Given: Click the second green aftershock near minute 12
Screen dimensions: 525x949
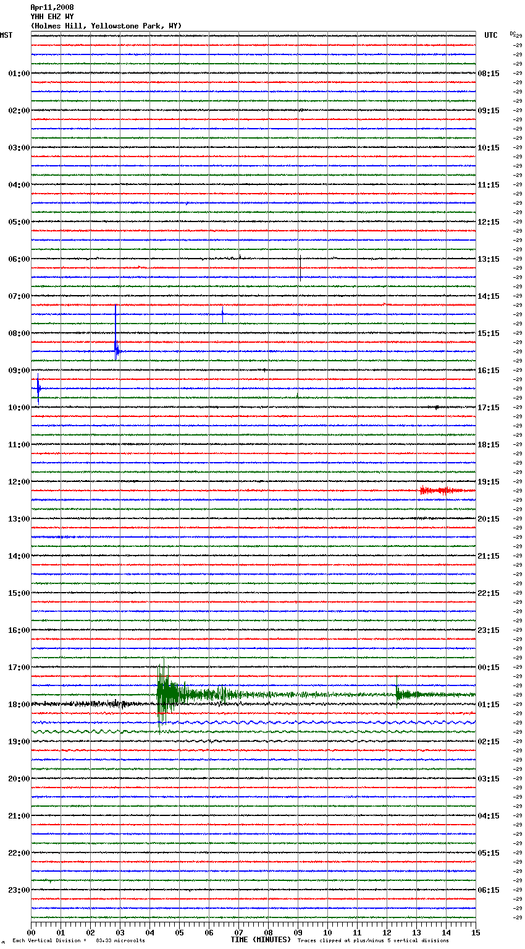Looking at the screenshot, I should point(398,693).
